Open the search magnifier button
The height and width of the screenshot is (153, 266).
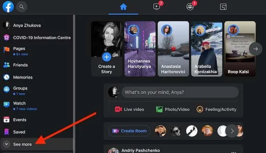tap(22, 7)
